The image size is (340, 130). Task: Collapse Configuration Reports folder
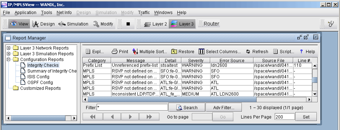(x=8, y=59)
